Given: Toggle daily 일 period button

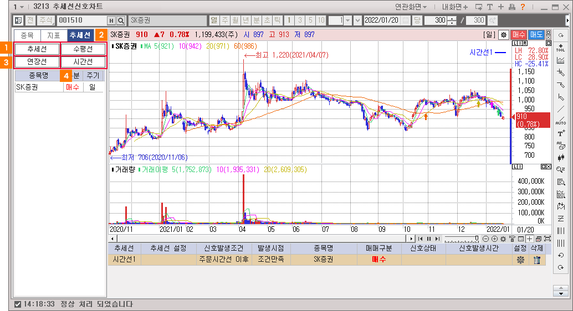Looking at the screenshot, I should coord(214,20).
